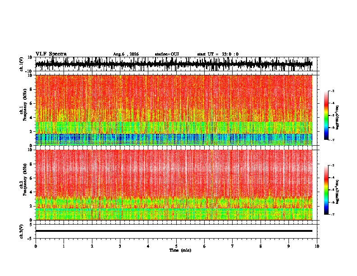This screenshot has height=276, width=357.
Task: Click inside the ch.1 spectrogram plot
Action: 174,110
